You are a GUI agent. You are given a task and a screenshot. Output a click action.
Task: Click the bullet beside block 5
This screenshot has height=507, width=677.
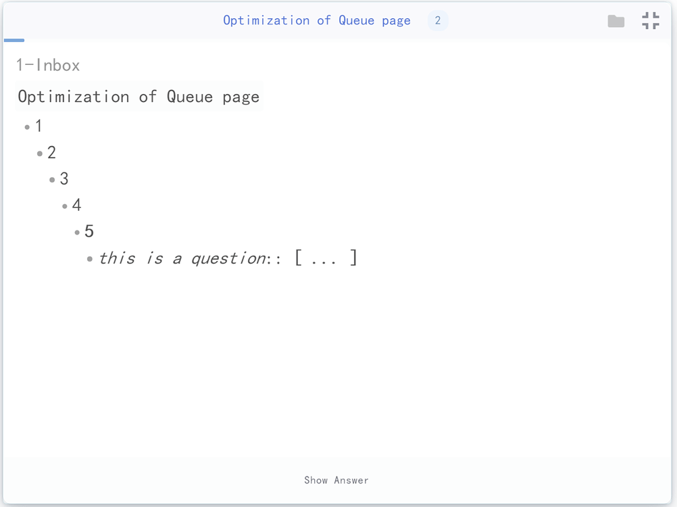[76, 232]
